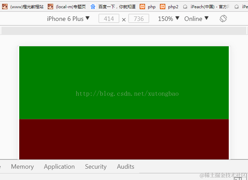Open the 150% zoom dropdown
Image resolution: width=248 pixels, height=180 pixels.
coord(169,19)
